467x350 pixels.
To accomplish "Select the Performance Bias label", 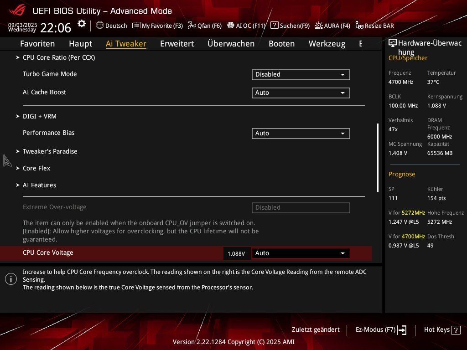I will pyautogui.click(x=48, y=133).
